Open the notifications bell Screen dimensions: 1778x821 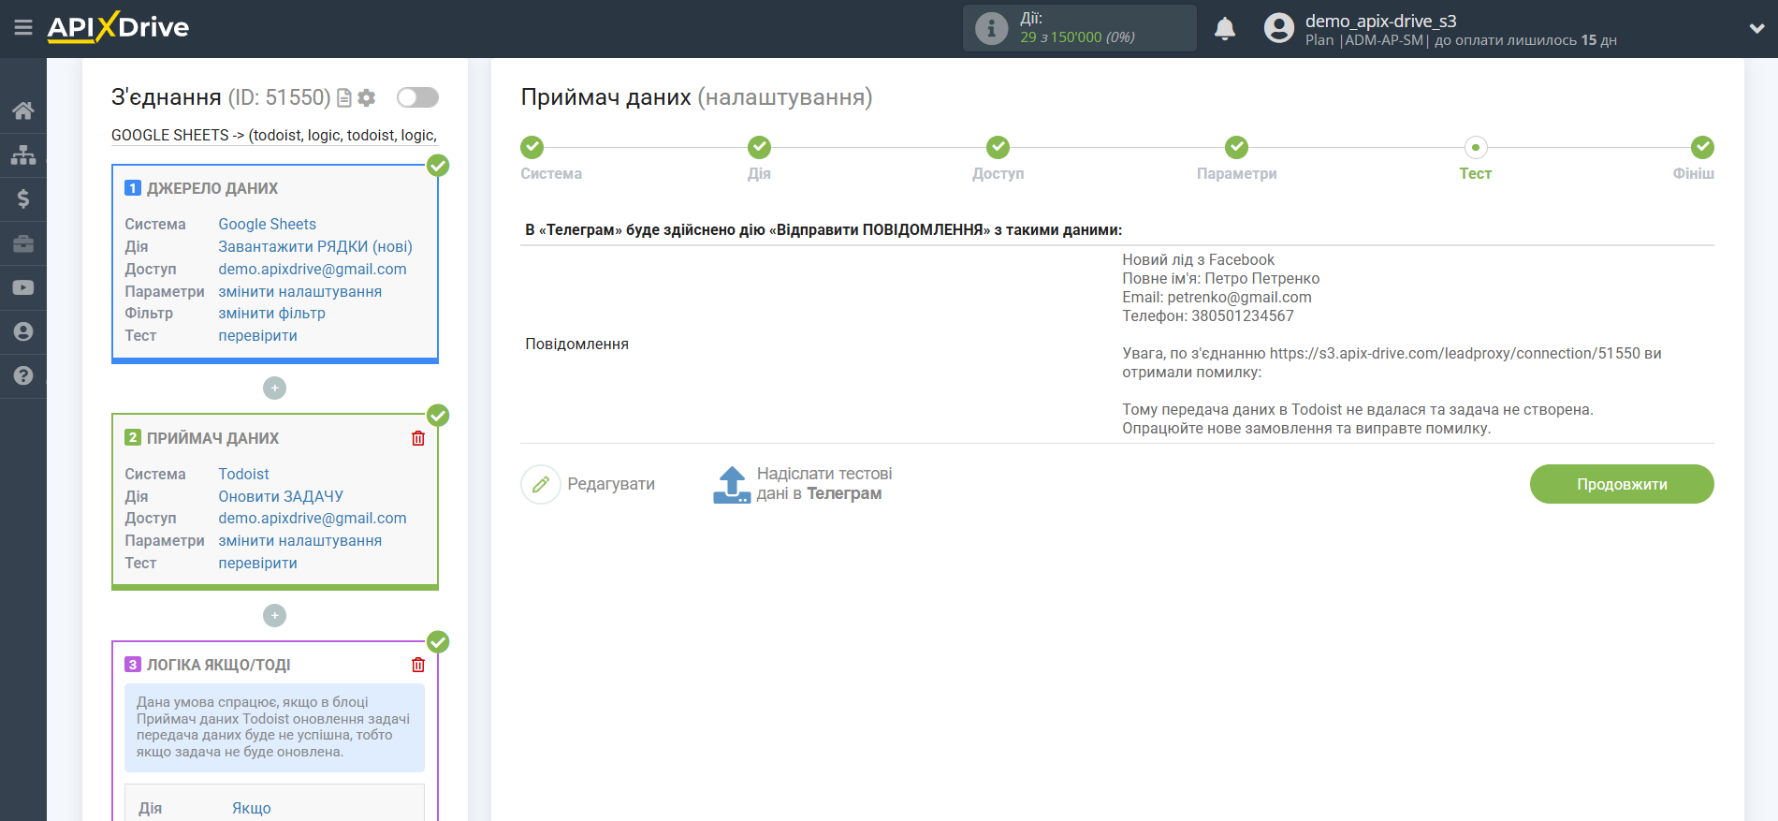pyautogui.click(x=1225, y=29)
